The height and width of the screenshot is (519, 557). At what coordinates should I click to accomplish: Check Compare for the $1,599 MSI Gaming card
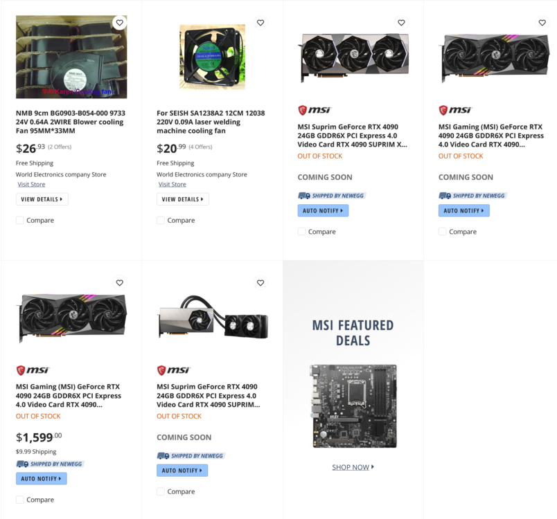pyautogui.click(x=20, y=500)
